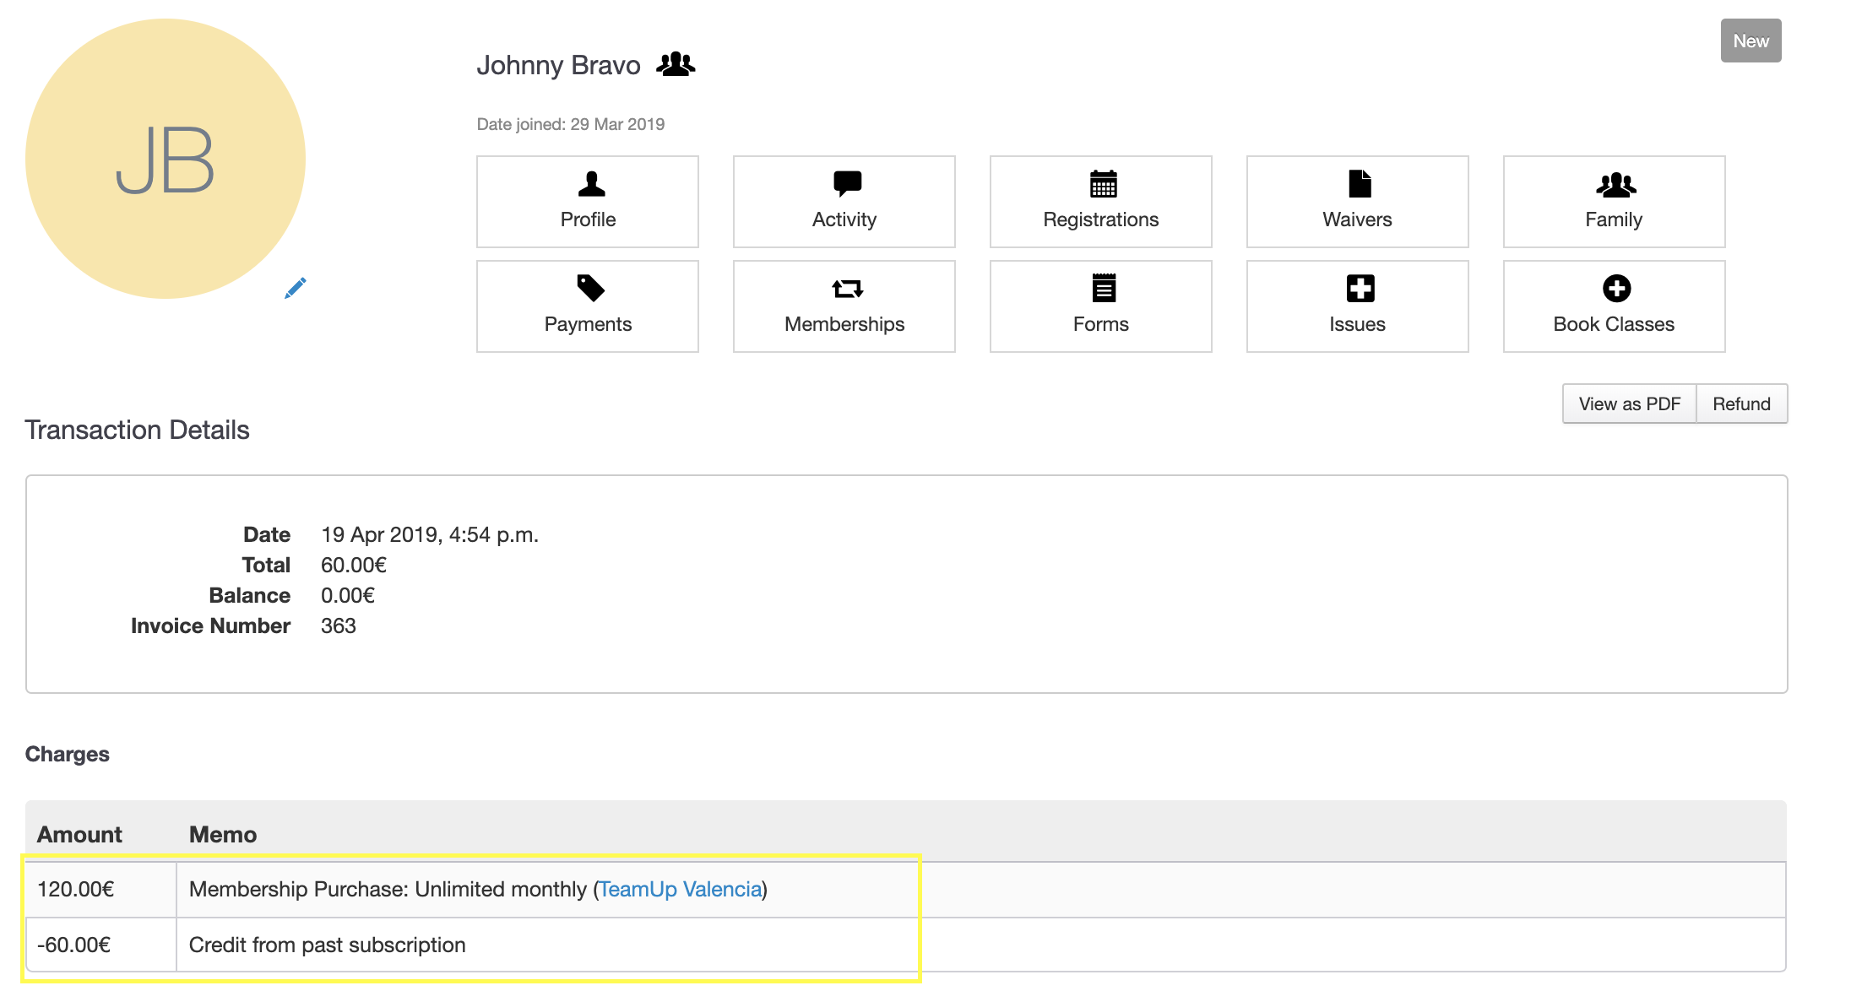Click the JB avatar circle
This screenshot has height=991, width=1851.
(x=166, y=159)
